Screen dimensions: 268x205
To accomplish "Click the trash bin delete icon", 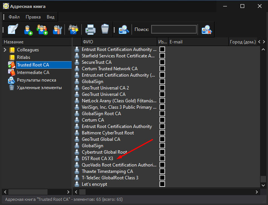I will coord(105,29).
